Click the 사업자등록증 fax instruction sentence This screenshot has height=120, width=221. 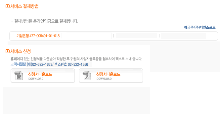click(x=76, y=59)
